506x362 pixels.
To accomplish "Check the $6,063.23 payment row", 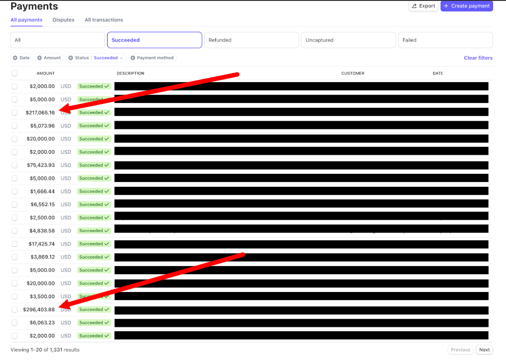I will pyautogui.click(x=15, y=323).
